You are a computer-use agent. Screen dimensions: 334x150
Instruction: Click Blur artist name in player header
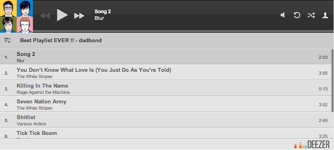(x=99, y=18)
